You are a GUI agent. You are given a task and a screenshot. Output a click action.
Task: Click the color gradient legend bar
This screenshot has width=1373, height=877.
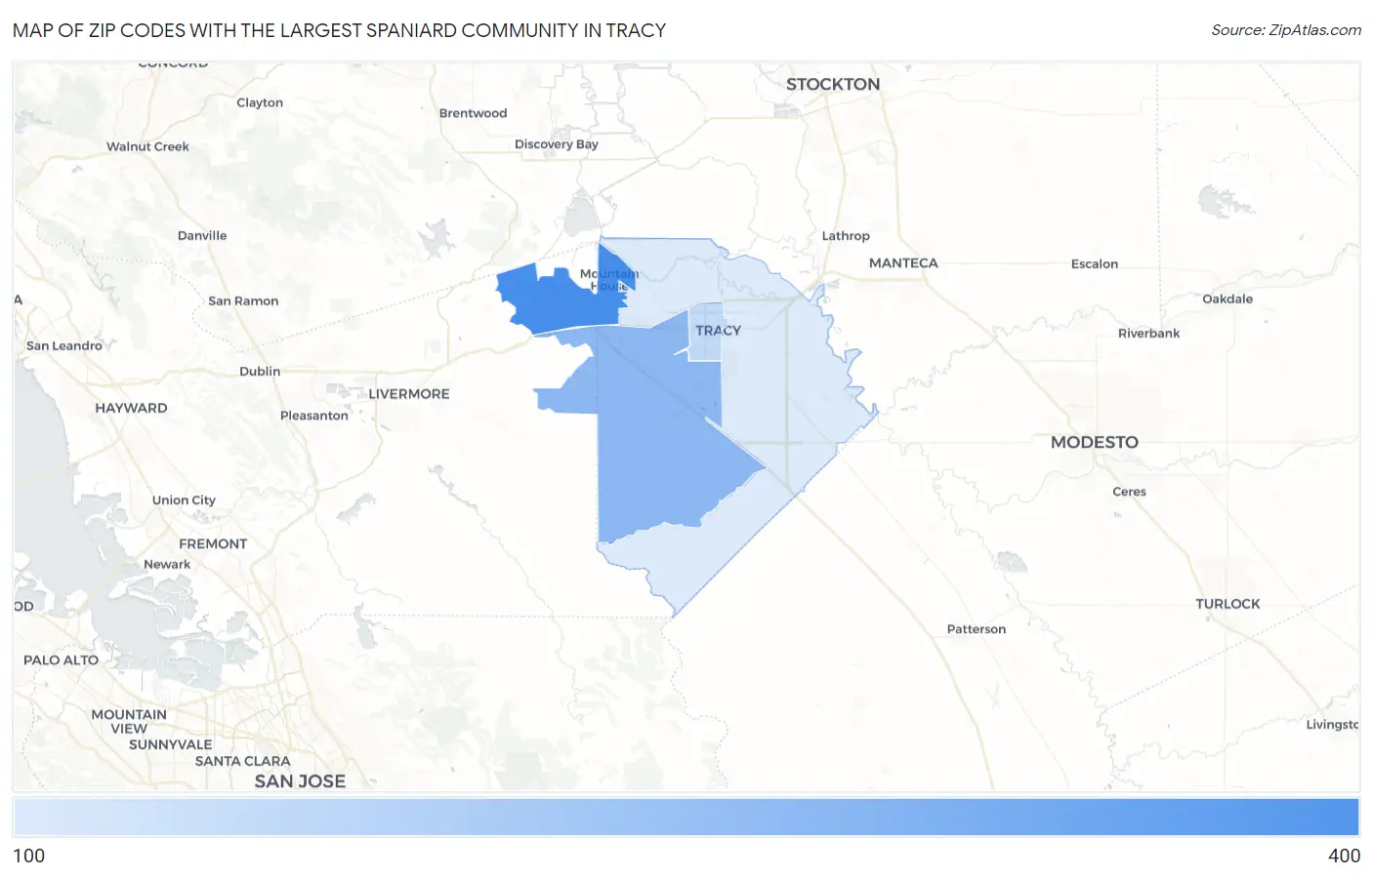click(x=686, y=817)
